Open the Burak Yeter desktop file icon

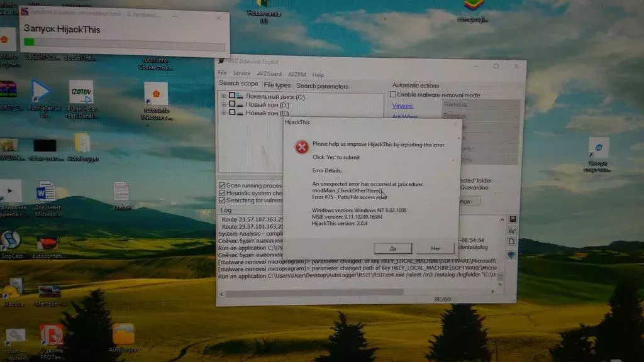point(81,92)
